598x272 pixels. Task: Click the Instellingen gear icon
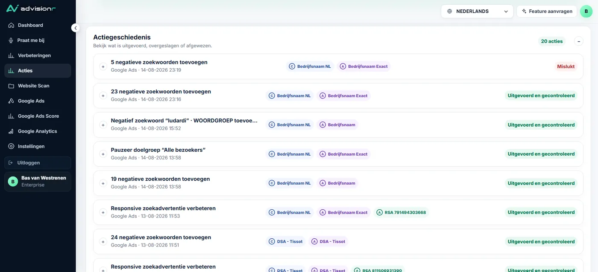(x=11, y=146)
